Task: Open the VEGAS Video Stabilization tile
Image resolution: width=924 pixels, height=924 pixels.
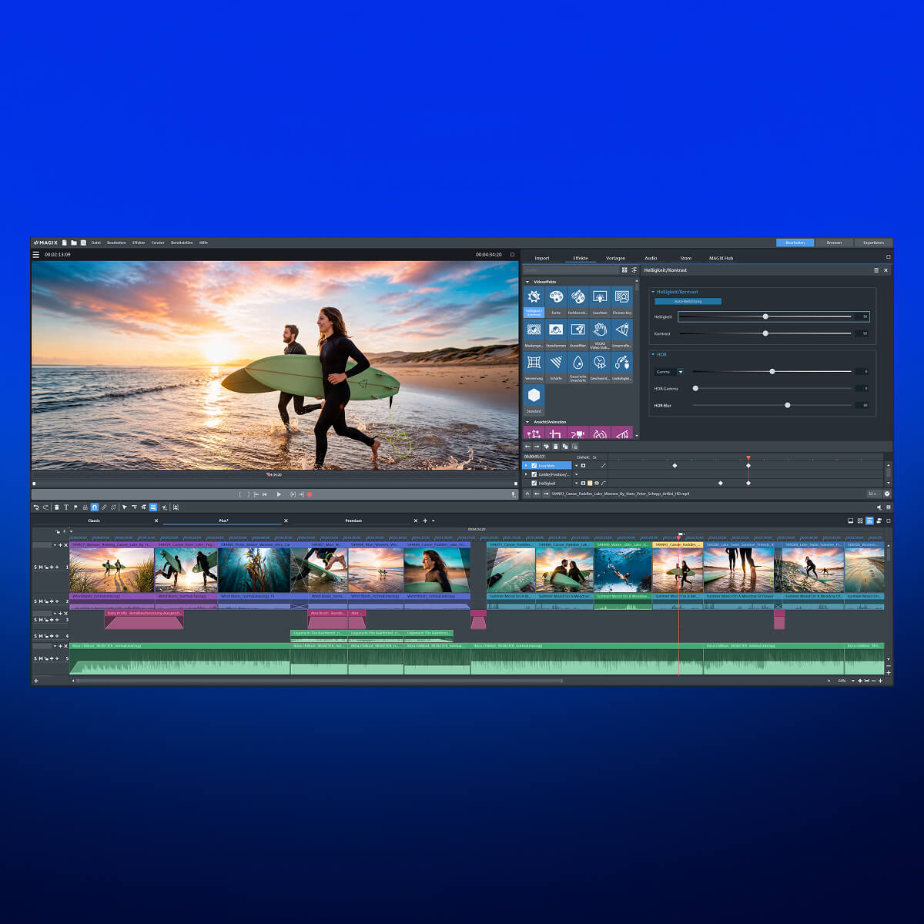Action: click(600, 334)
